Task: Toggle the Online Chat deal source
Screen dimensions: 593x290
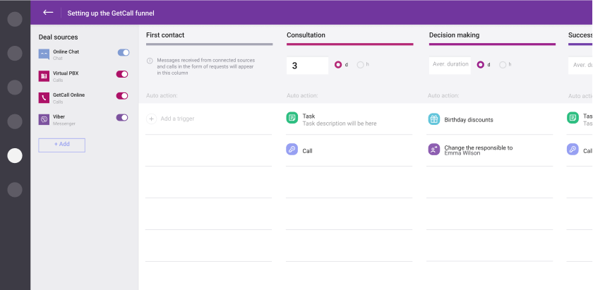Action: 123,52
